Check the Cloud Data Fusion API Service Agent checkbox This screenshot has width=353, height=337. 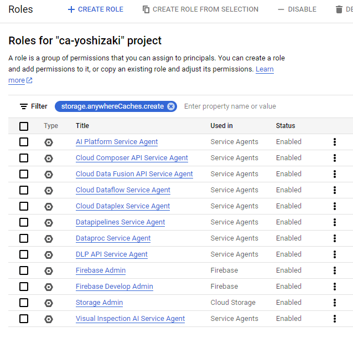pyautogui.click(x=24, y=174)
